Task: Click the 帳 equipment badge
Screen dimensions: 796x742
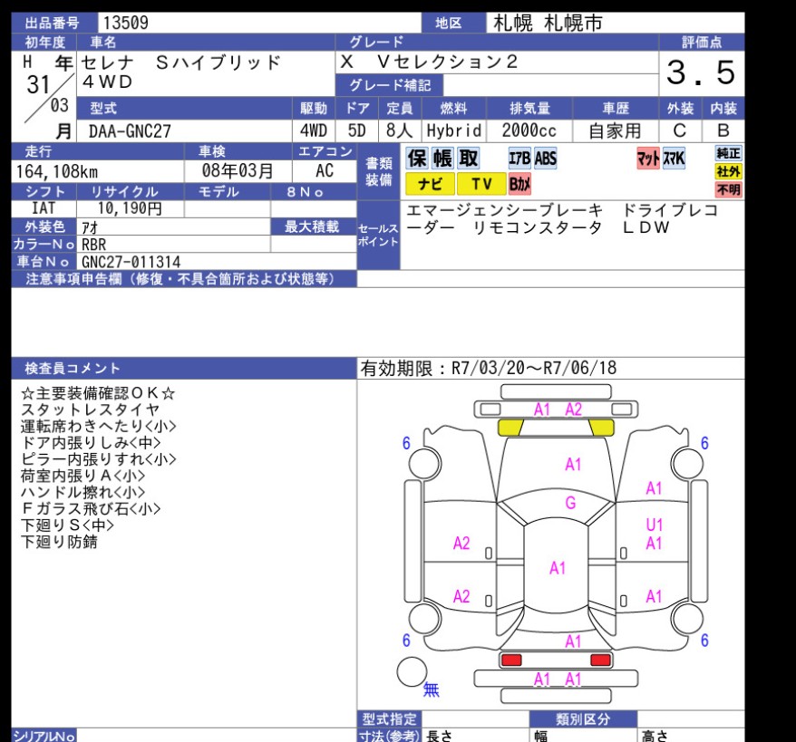Action: coord(442,159)
